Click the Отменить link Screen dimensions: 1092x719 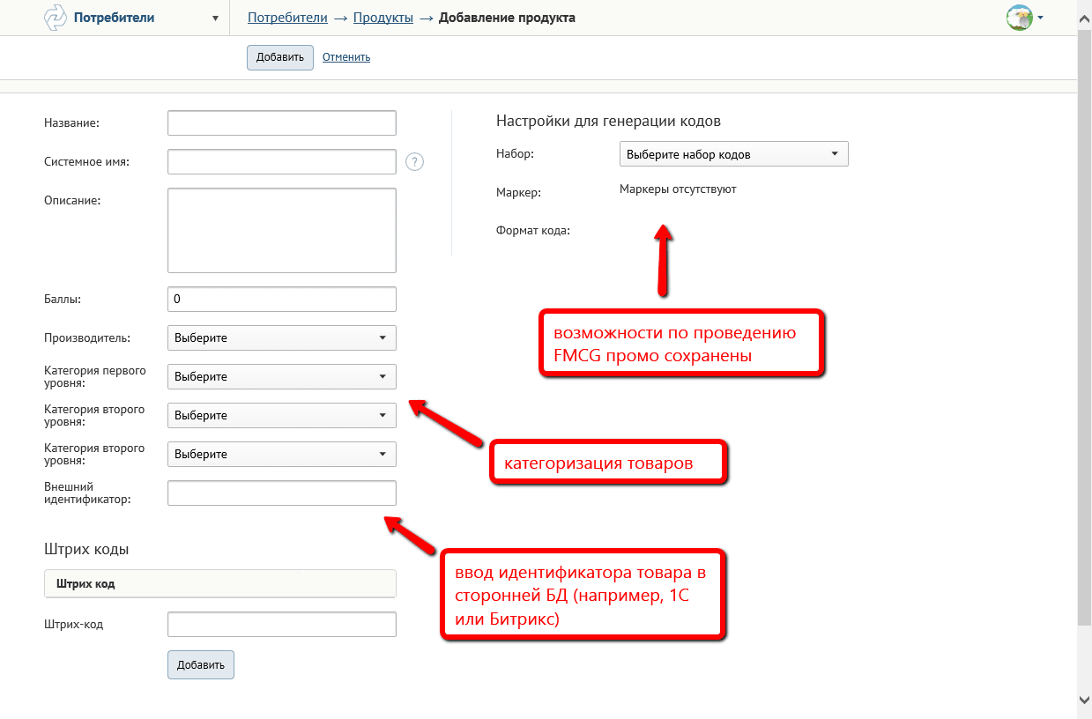pos(346,57)
